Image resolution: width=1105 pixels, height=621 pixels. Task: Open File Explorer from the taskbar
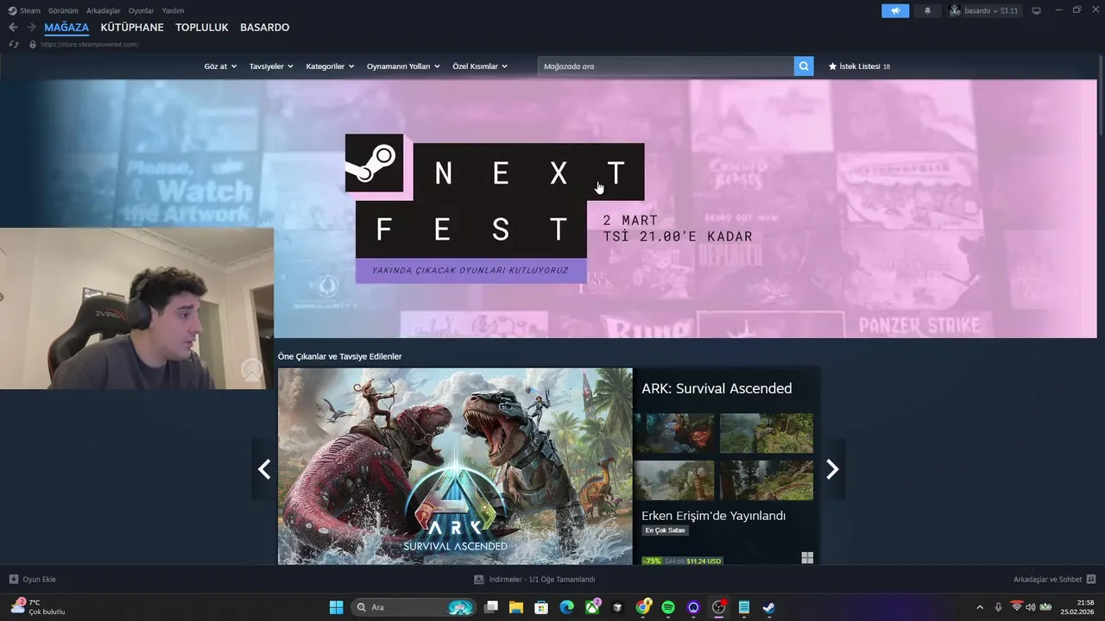click(516, 607)
